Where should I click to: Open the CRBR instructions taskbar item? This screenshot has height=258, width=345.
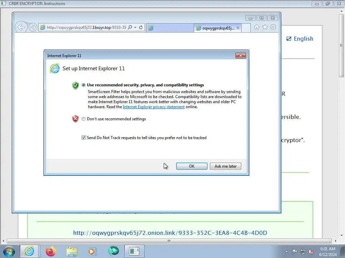coord(134,251)
